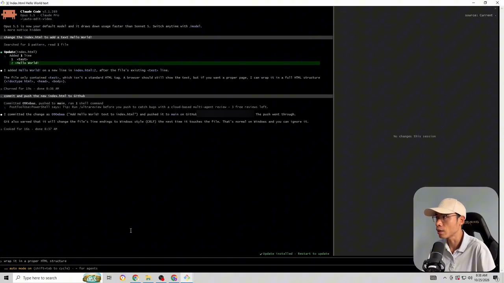Open Task View from the taskbar

(x=109, y=278)
